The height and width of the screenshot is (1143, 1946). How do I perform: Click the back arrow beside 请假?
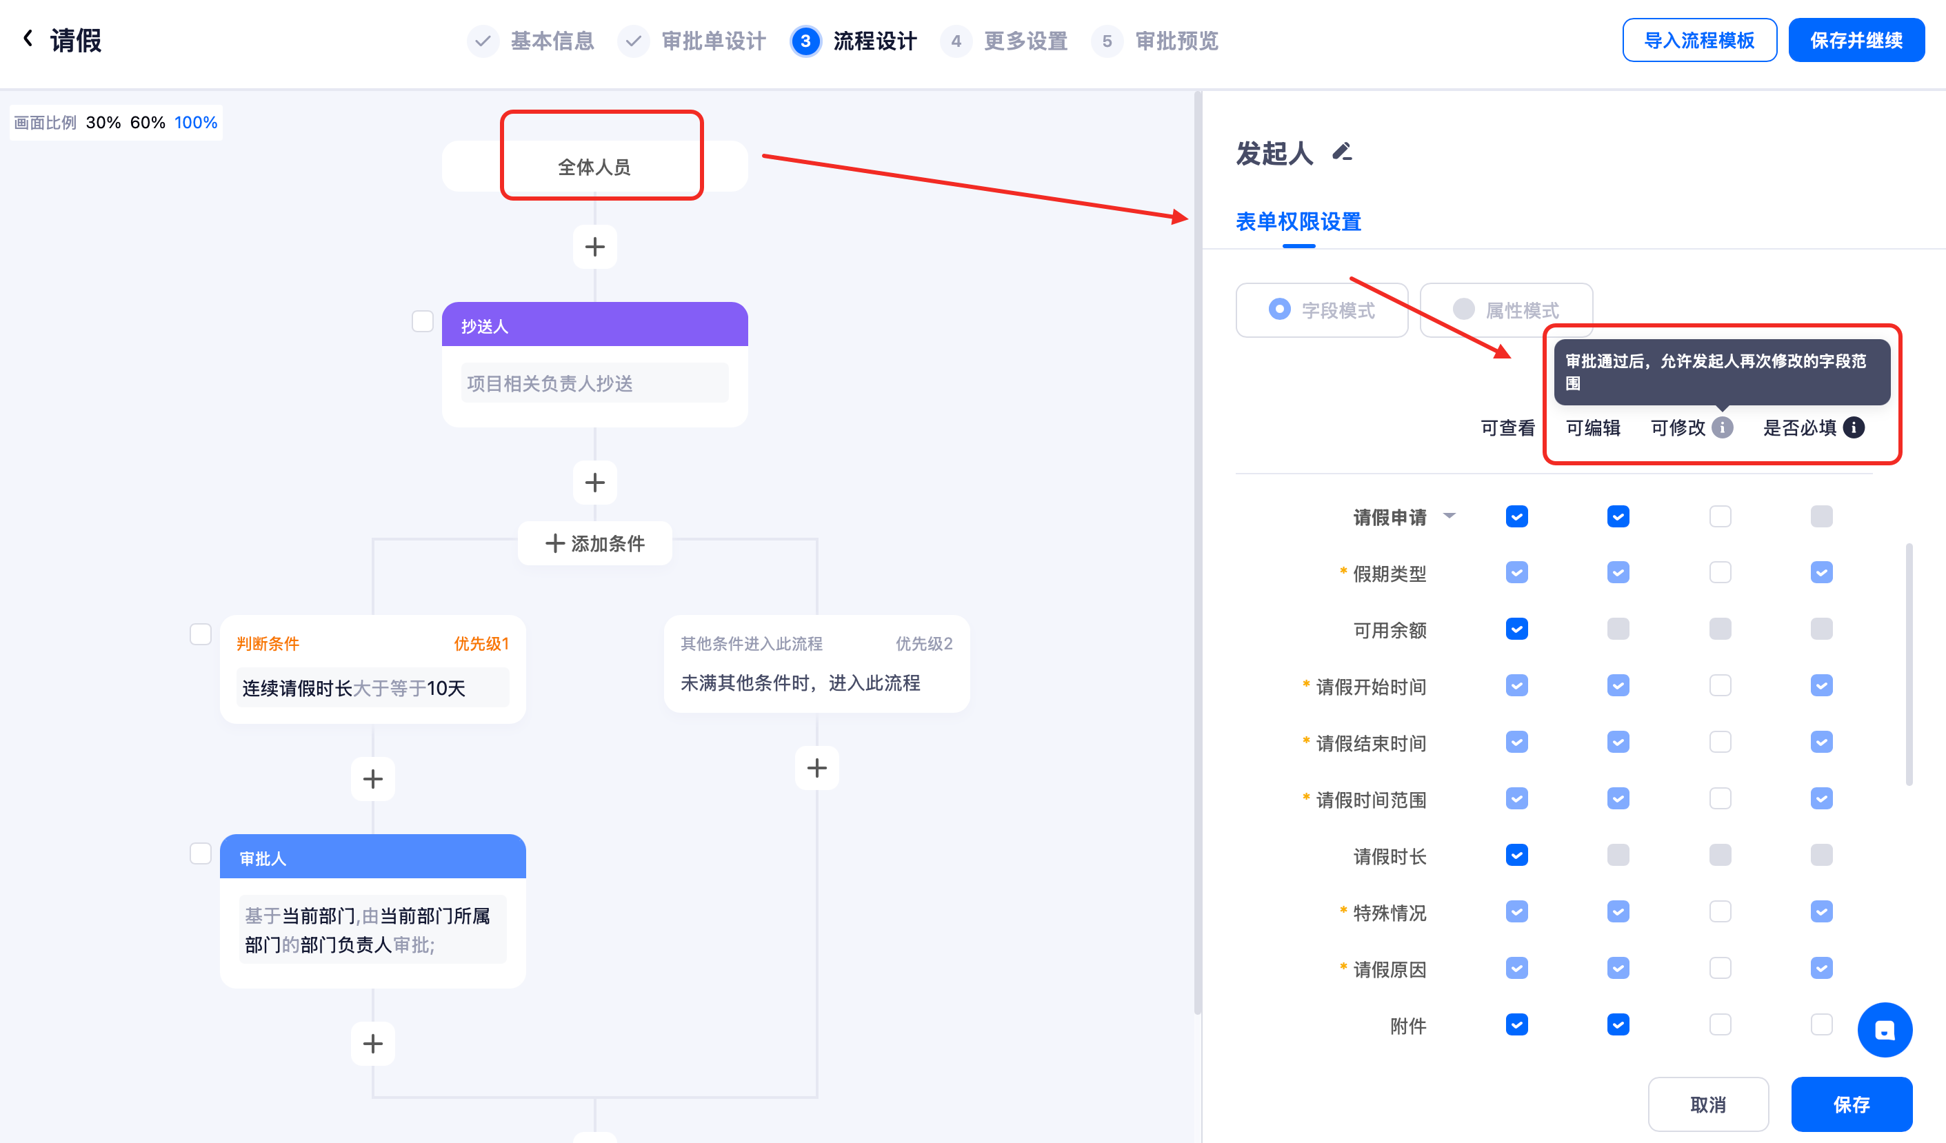click(28, 39)
